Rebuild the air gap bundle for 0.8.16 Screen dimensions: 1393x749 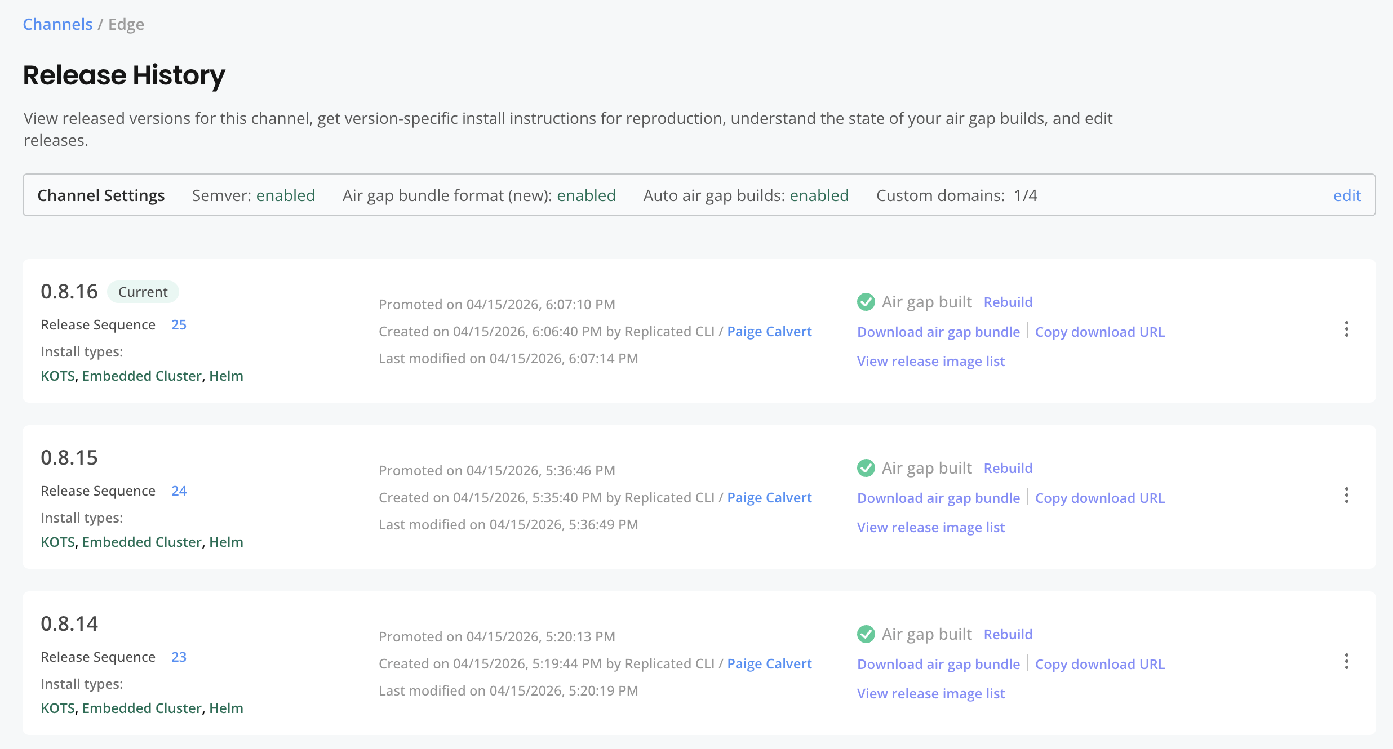point(1008,302)
